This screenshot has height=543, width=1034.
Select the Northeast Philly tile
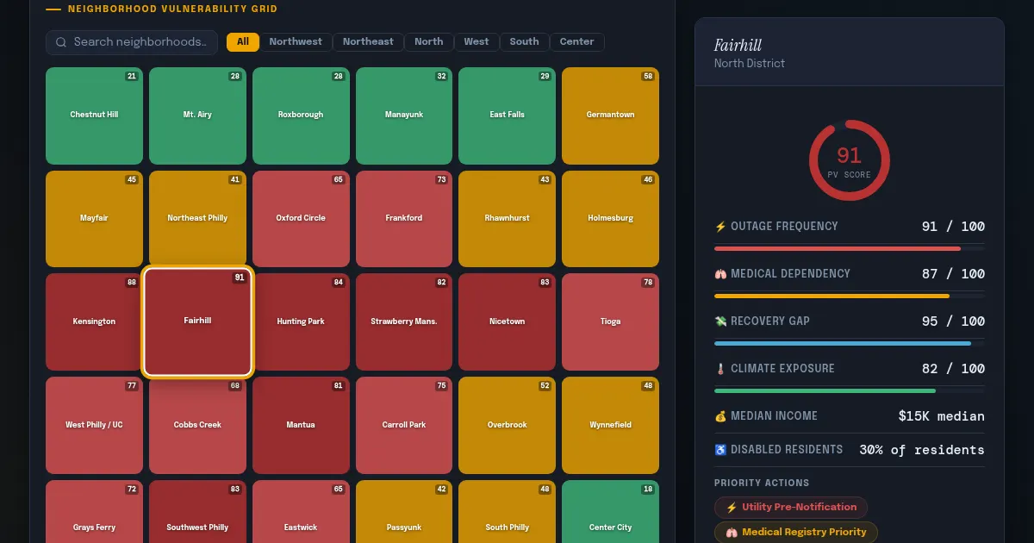[197, 219]
